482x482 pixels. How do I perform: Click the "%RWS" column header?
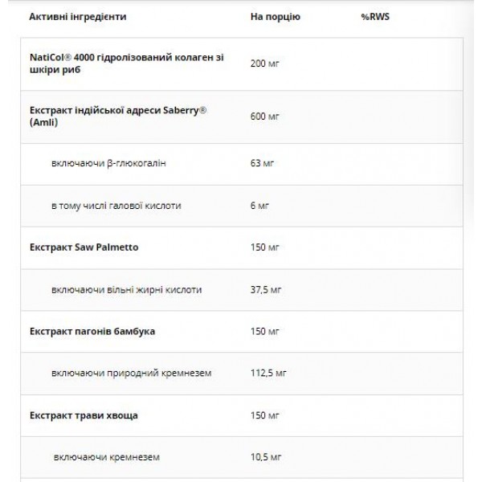click(374, 17)
